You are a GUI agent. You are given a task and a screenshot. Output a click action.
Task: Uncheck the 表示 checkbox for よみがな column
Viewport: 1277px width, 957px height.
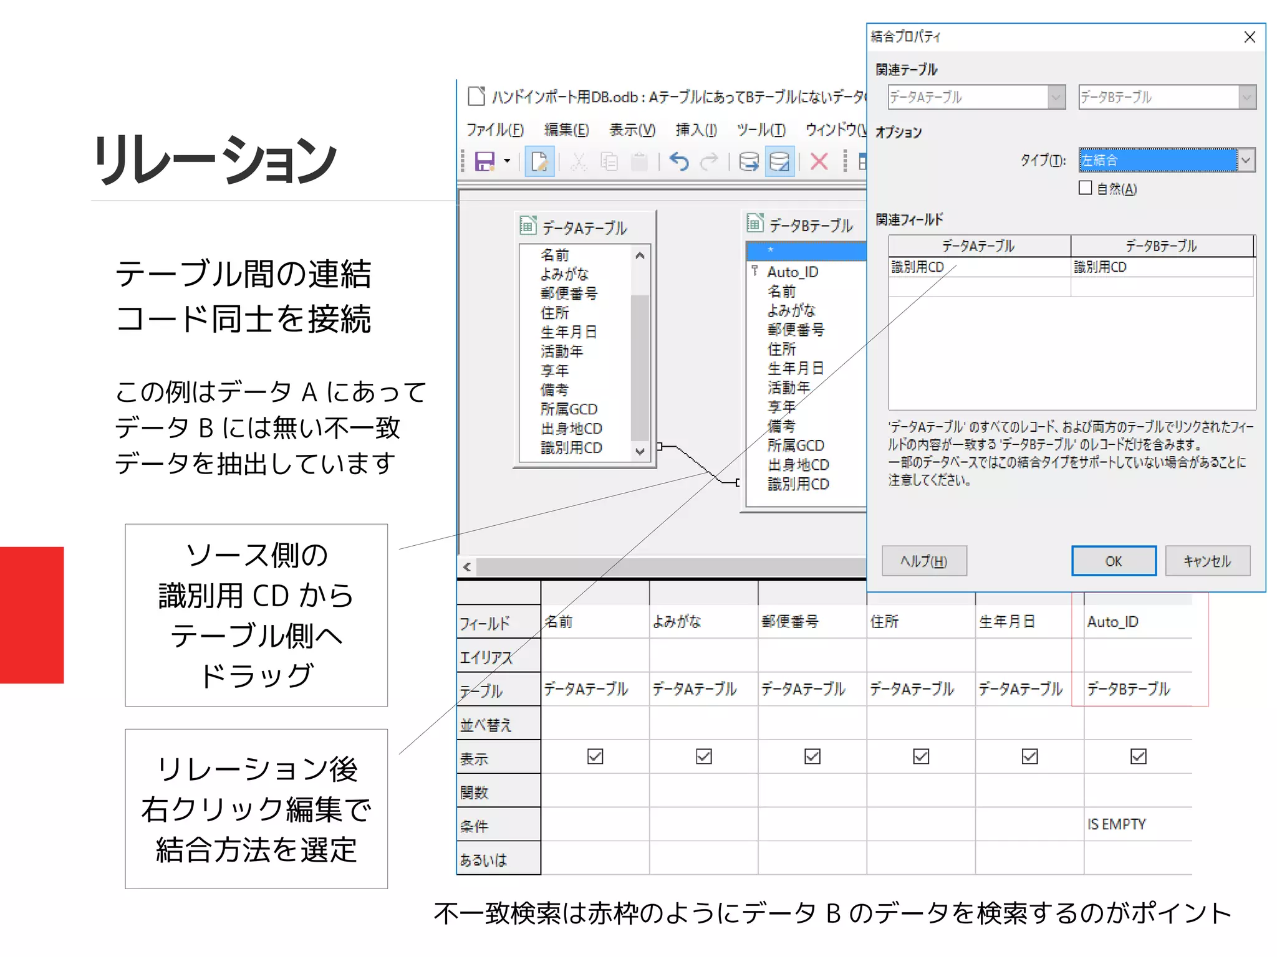pos(704,756)
